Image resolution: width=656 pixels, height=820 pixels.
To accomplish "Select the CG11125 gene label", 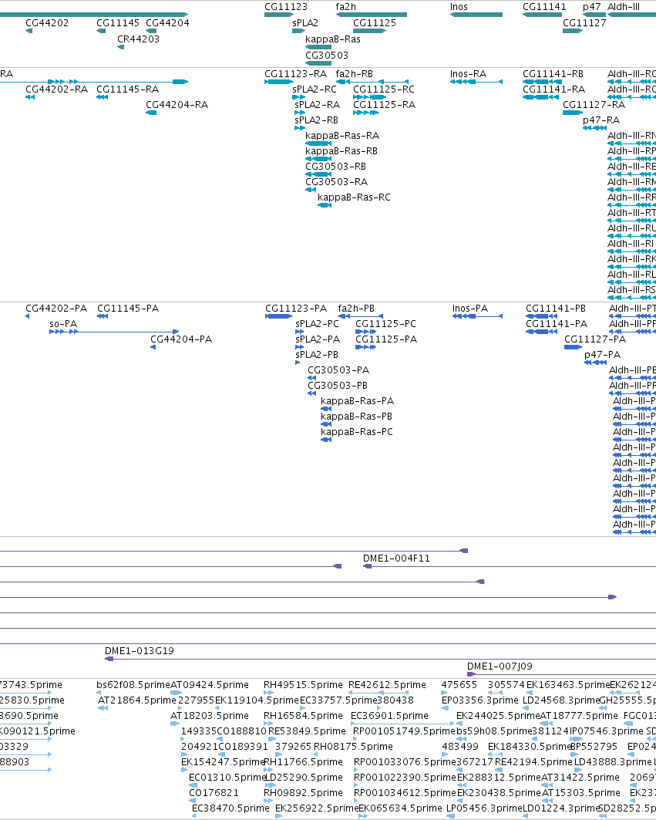I will click(x=375, y=23).
